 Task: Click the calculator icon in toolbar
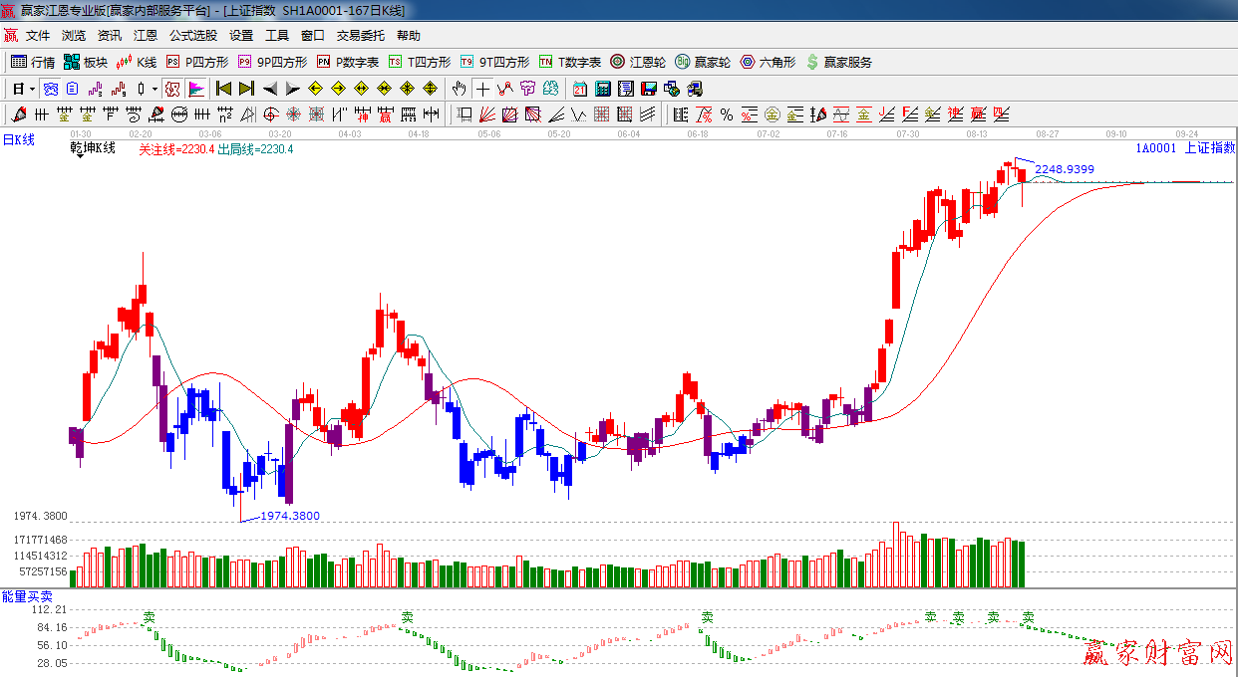603,89
